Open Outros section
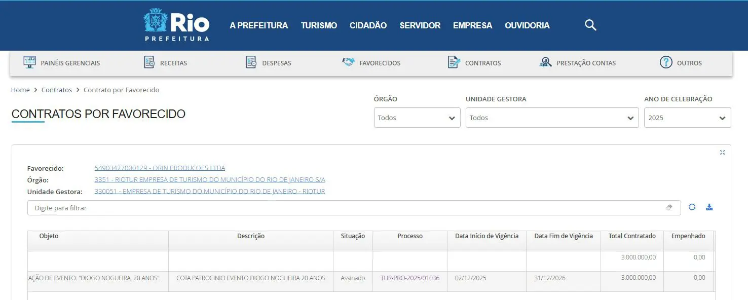Image resolution: width=748 pixels, height=300 pixels. point(689,63)
